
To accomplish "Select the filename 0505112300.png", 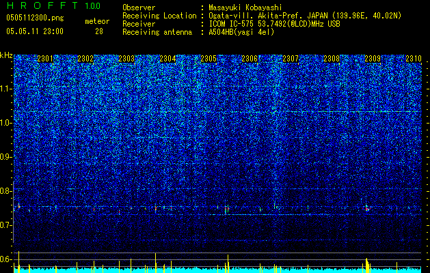I will (35, 18).
